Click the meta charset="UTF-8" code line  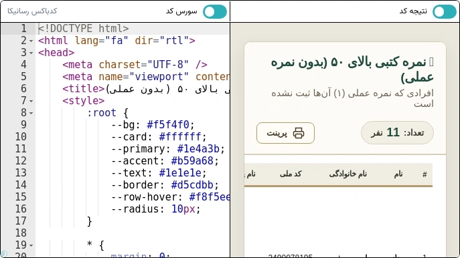pos(135,65)
